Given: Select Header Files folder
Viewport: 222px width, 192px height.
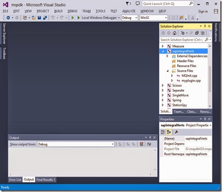Looking at the screenshot, I should click(x=185, y=61).
